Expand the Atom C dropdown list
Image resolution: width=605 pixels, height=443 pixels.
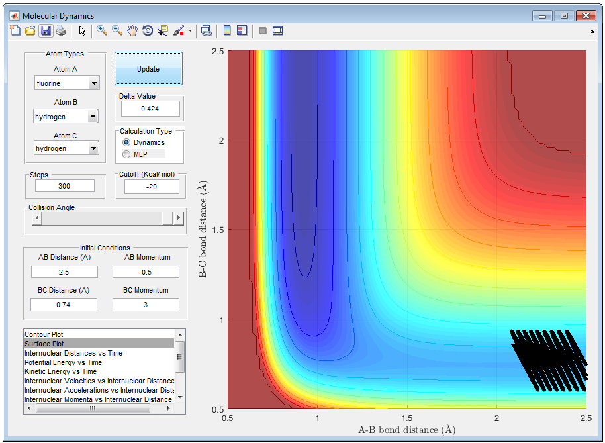click(93, 148)
